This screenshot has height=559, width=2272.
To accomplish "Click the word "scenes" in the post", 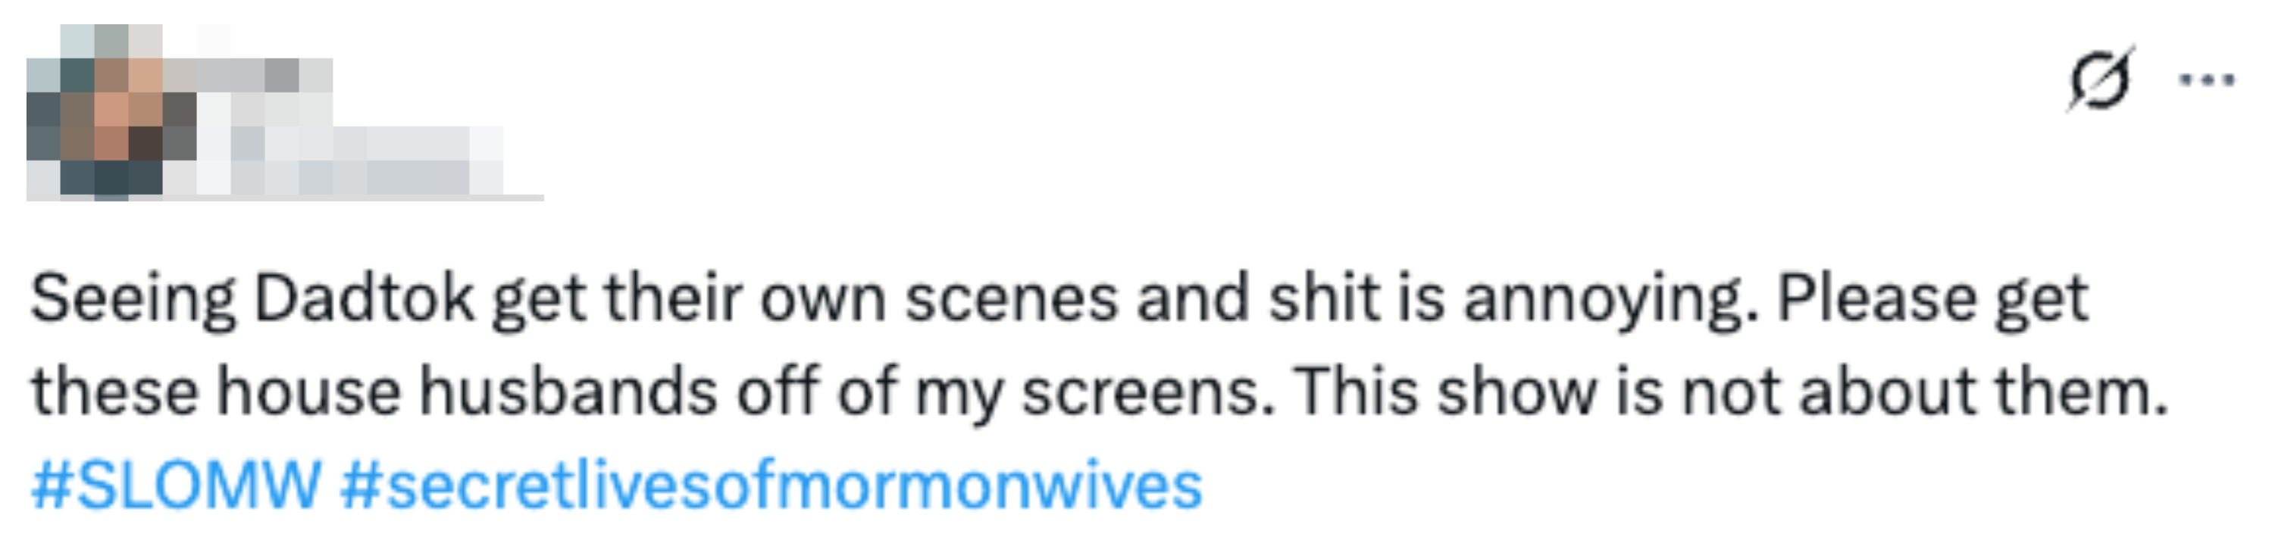I will pos(1012,298).
